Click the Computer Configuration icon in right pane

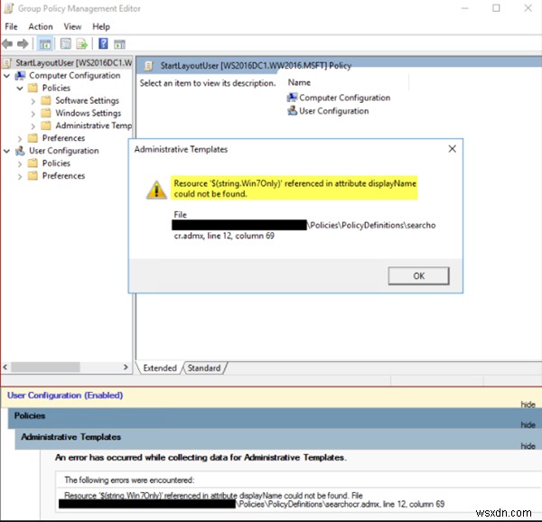pyautogui.click(x=292, y=98)
